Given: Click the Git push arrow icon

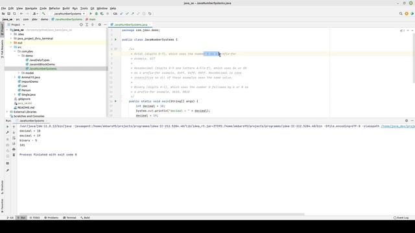Looking at the screenshot, I should point(132,14).
